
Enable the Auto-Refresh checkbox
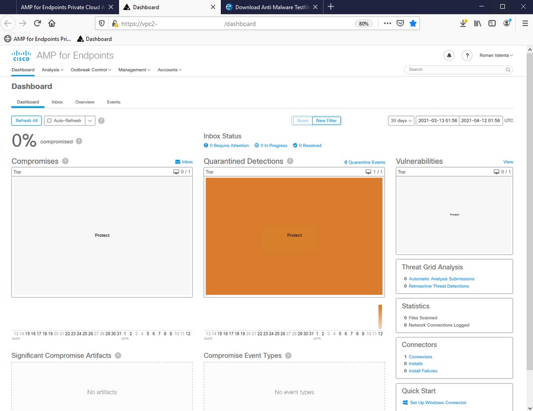50,120
